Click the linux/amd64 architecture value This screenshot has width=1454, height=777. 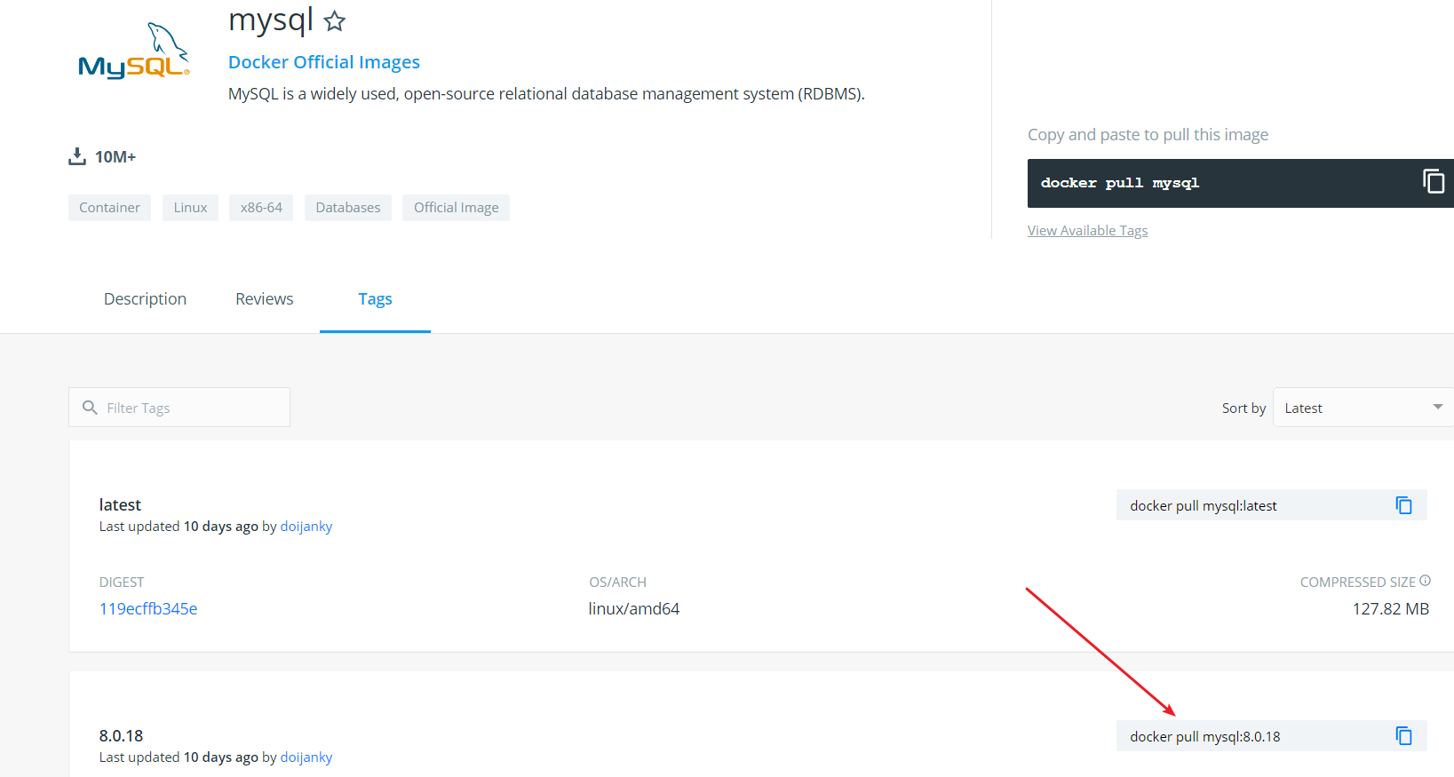coord(634,609)
